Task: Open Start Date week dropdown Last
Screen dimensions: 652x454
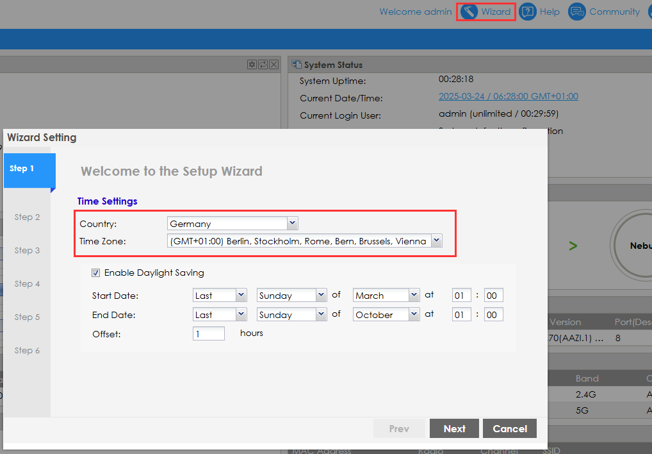Action: click(220, 296)
